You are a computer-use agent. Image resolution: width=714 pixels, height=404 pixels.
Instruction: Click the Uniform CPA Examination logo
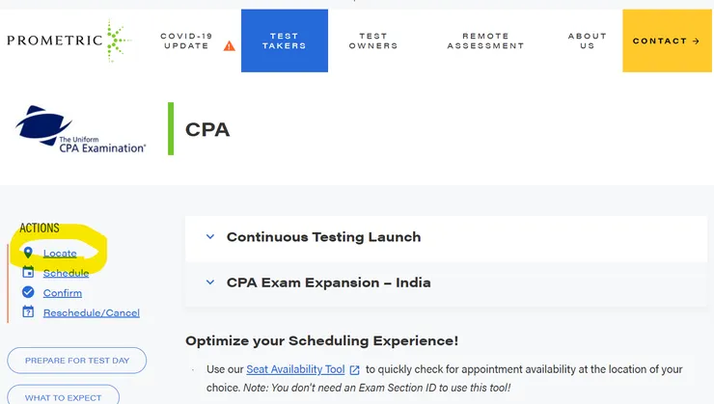point(81,129)
